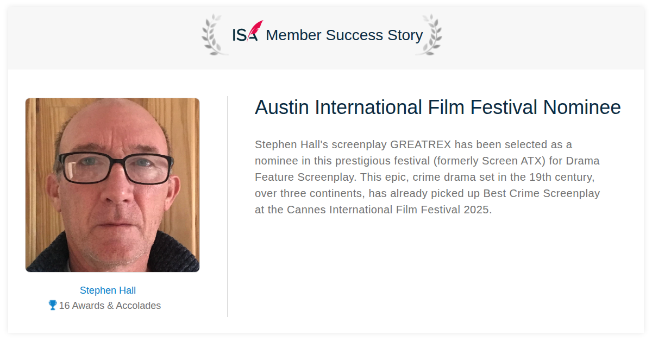The width and height of the screenshot is (652, 342).
Task: Click the blue trophy icon
Action: tap(53, 305)
